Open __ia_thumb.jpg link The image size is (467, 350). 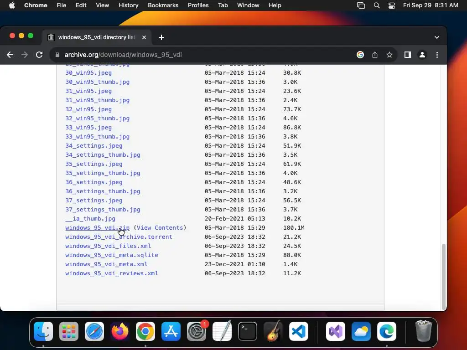90,218
